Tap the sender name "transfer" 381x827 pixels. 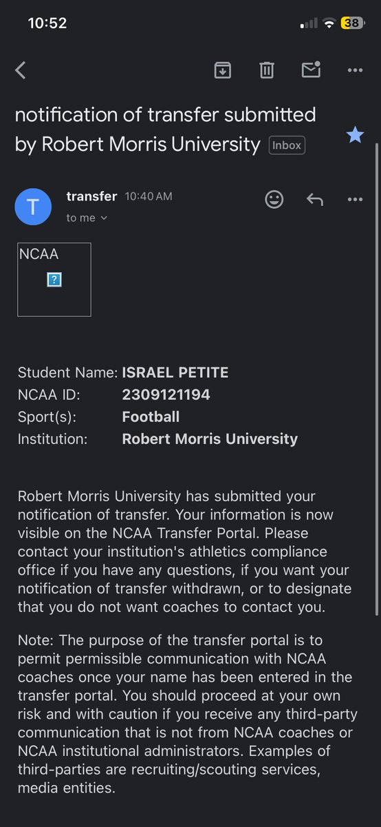(x=91, y=196)
